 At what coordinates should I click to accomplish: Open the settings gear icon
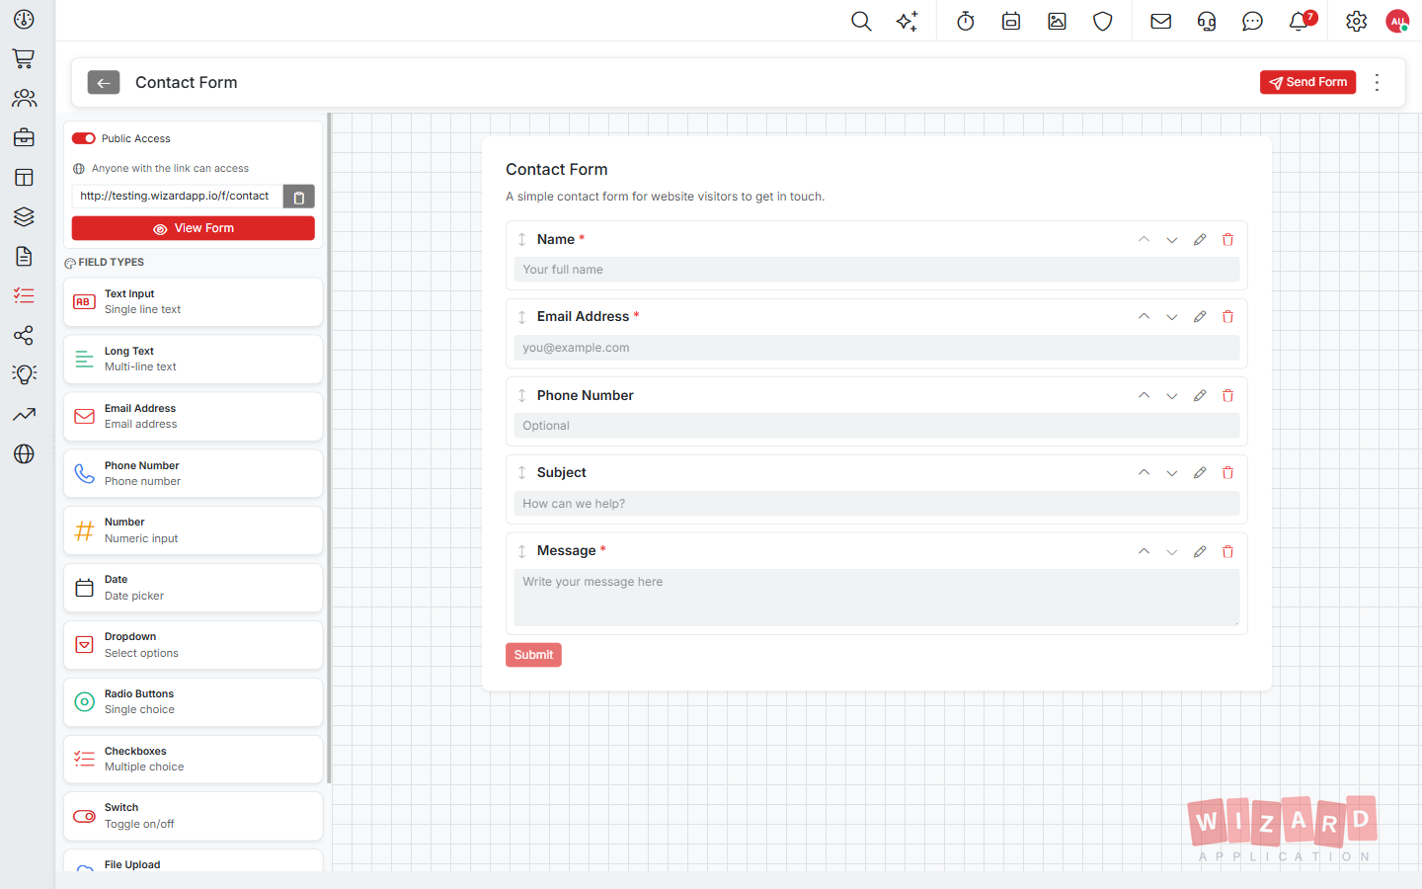click(1356, 21)
